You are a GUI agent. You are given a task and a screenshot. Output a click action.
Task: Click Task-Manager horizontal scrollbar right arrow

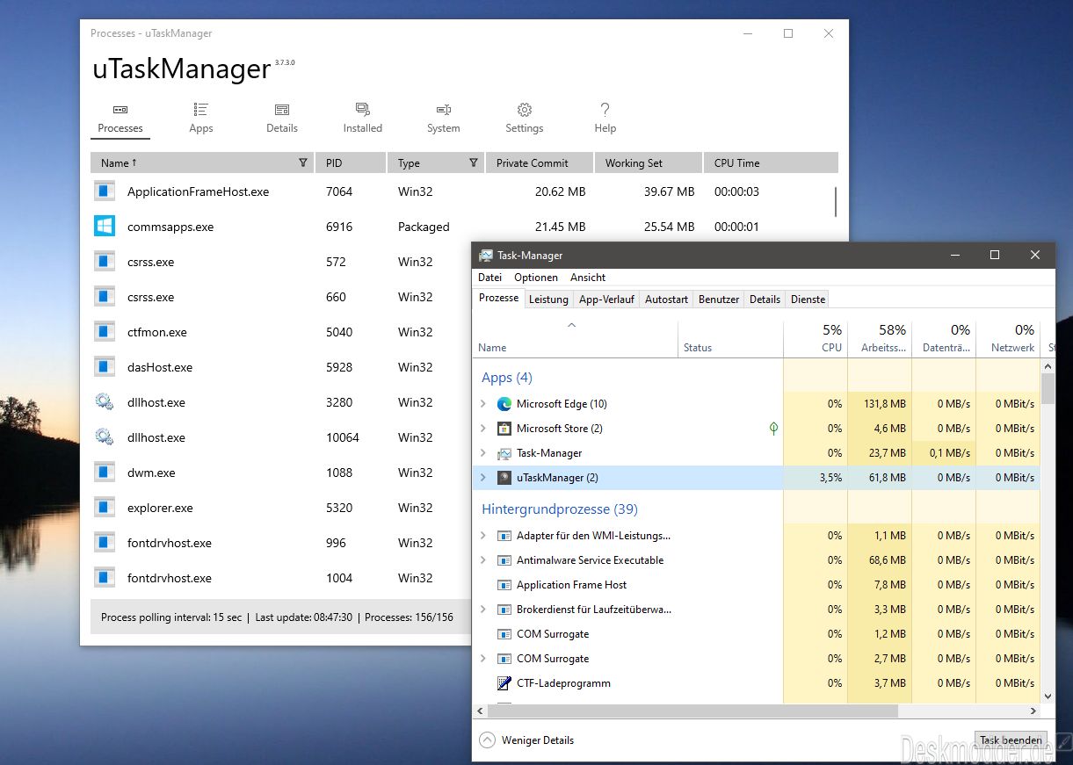pyautogui.click(x=1033, y=711)
